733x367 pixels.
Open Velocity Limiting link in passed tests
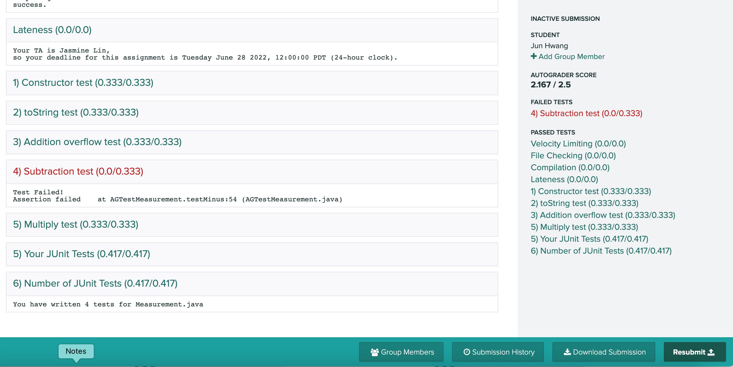(x=578, y=144)
